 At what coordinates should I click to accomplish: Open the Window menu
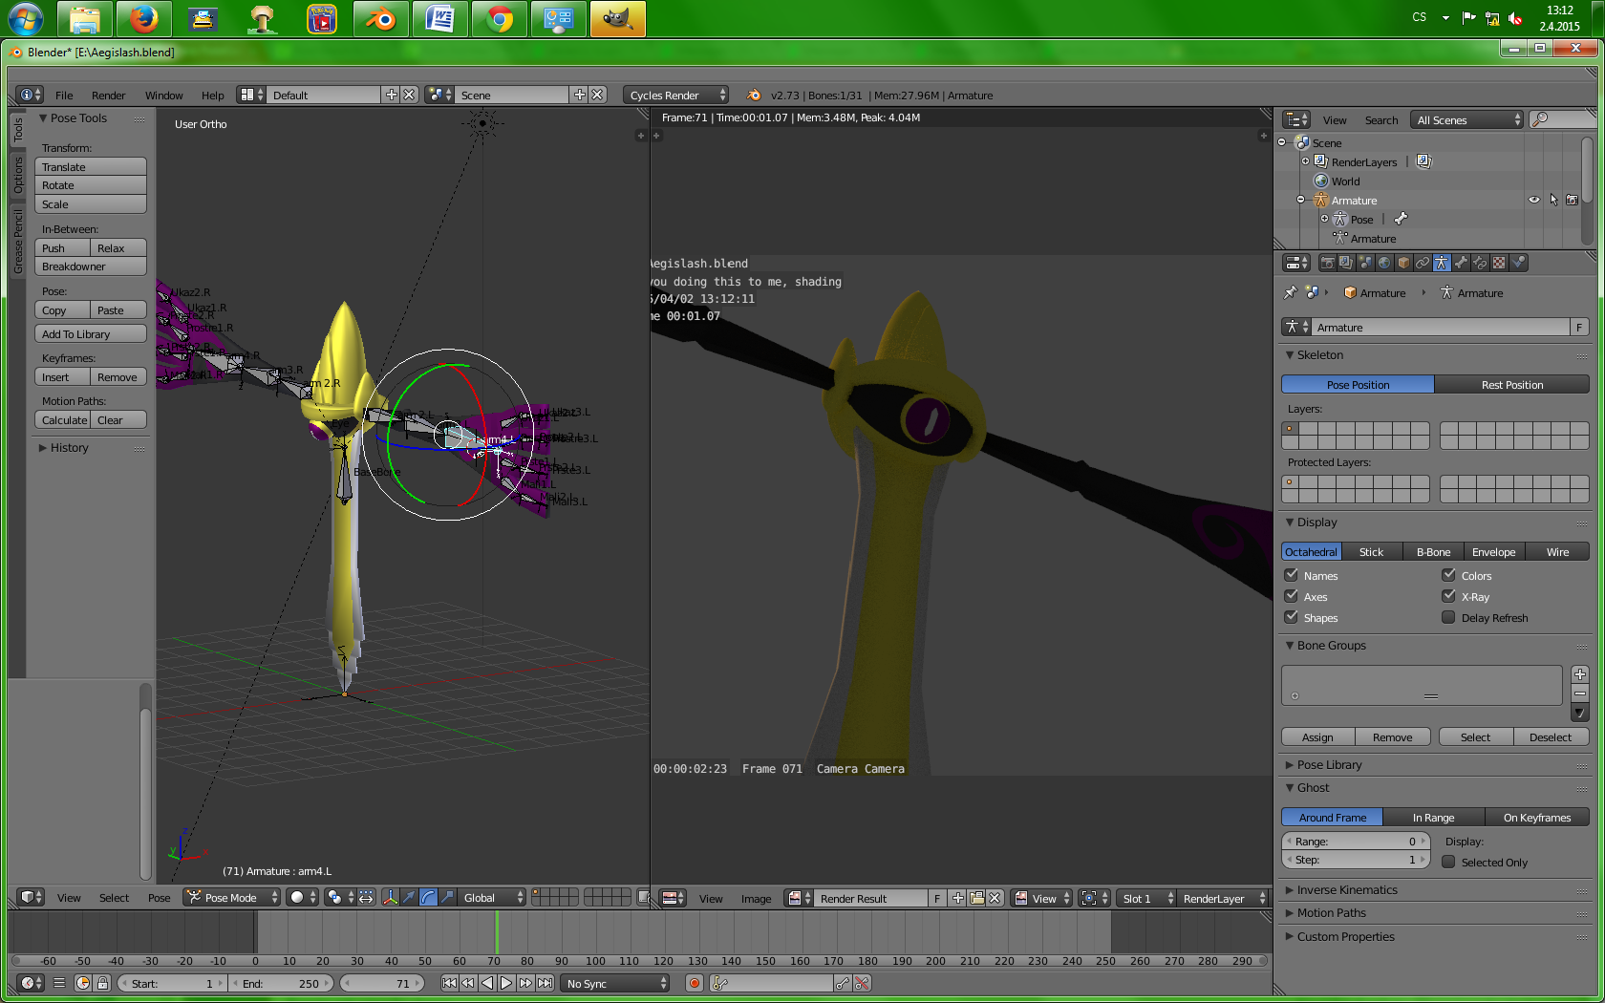(163, 96)
